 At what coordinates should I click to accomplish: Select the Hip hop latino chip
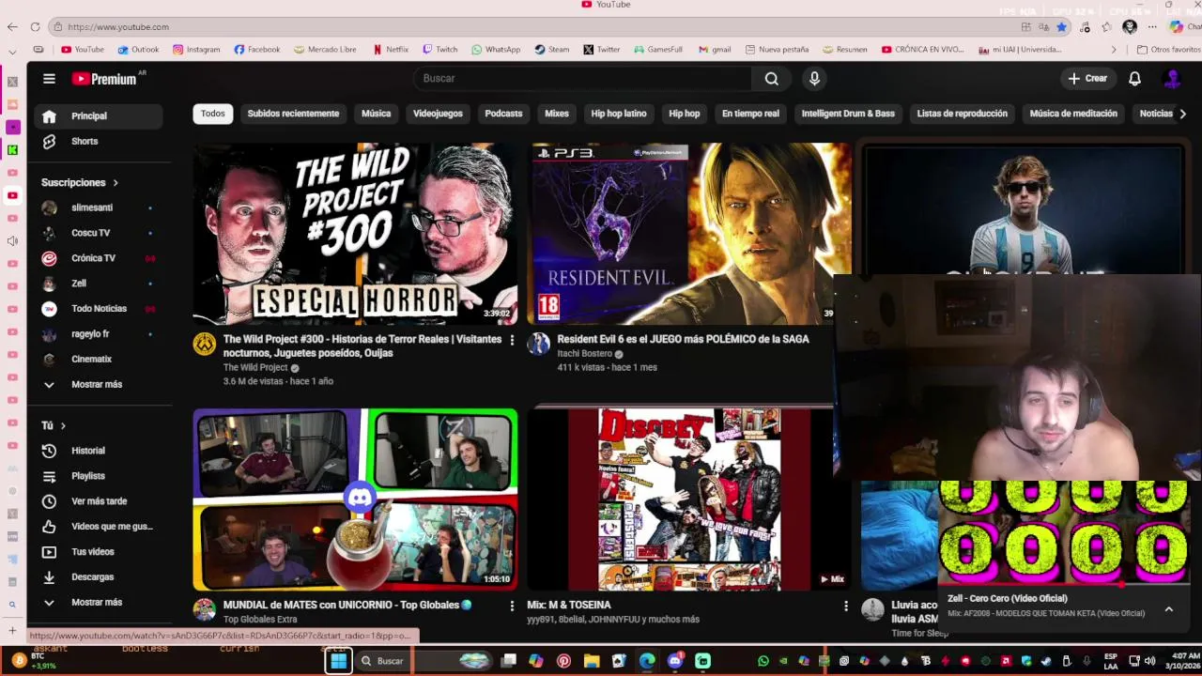tap(619, 114)
